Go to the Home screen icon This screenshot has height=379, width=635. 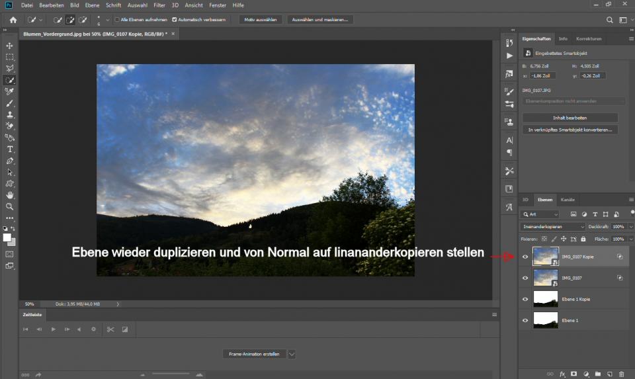click(x=13, y=20)
